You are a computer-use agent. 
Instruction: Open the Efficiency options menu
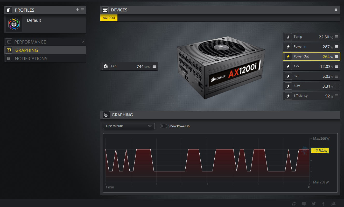(x=337, y=96)
